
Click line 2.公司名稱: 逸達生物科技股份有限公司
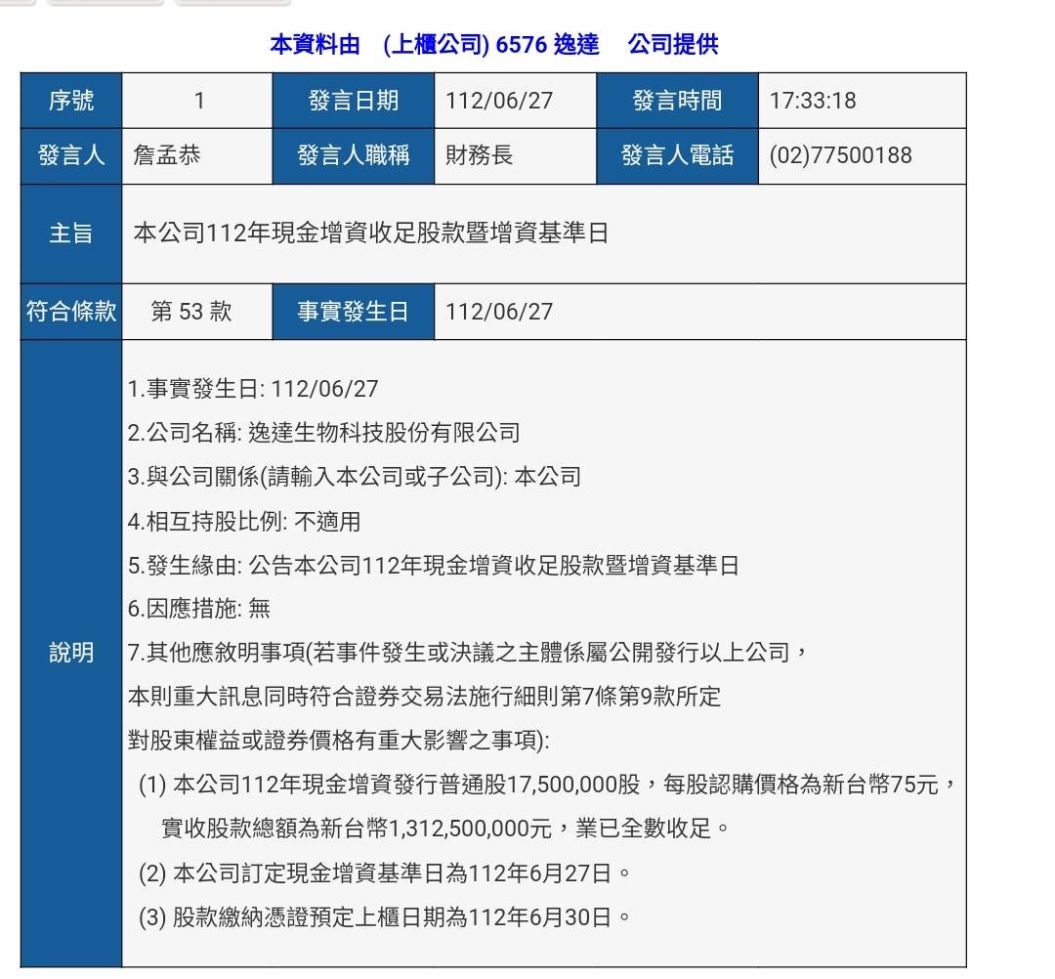click(x=324, y=433)
